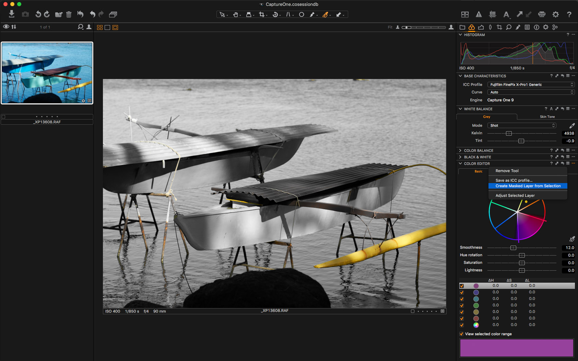Viewport: 578px width, 361px height.
Task: Select the Pan hand tool
Action: click(236, 14)
